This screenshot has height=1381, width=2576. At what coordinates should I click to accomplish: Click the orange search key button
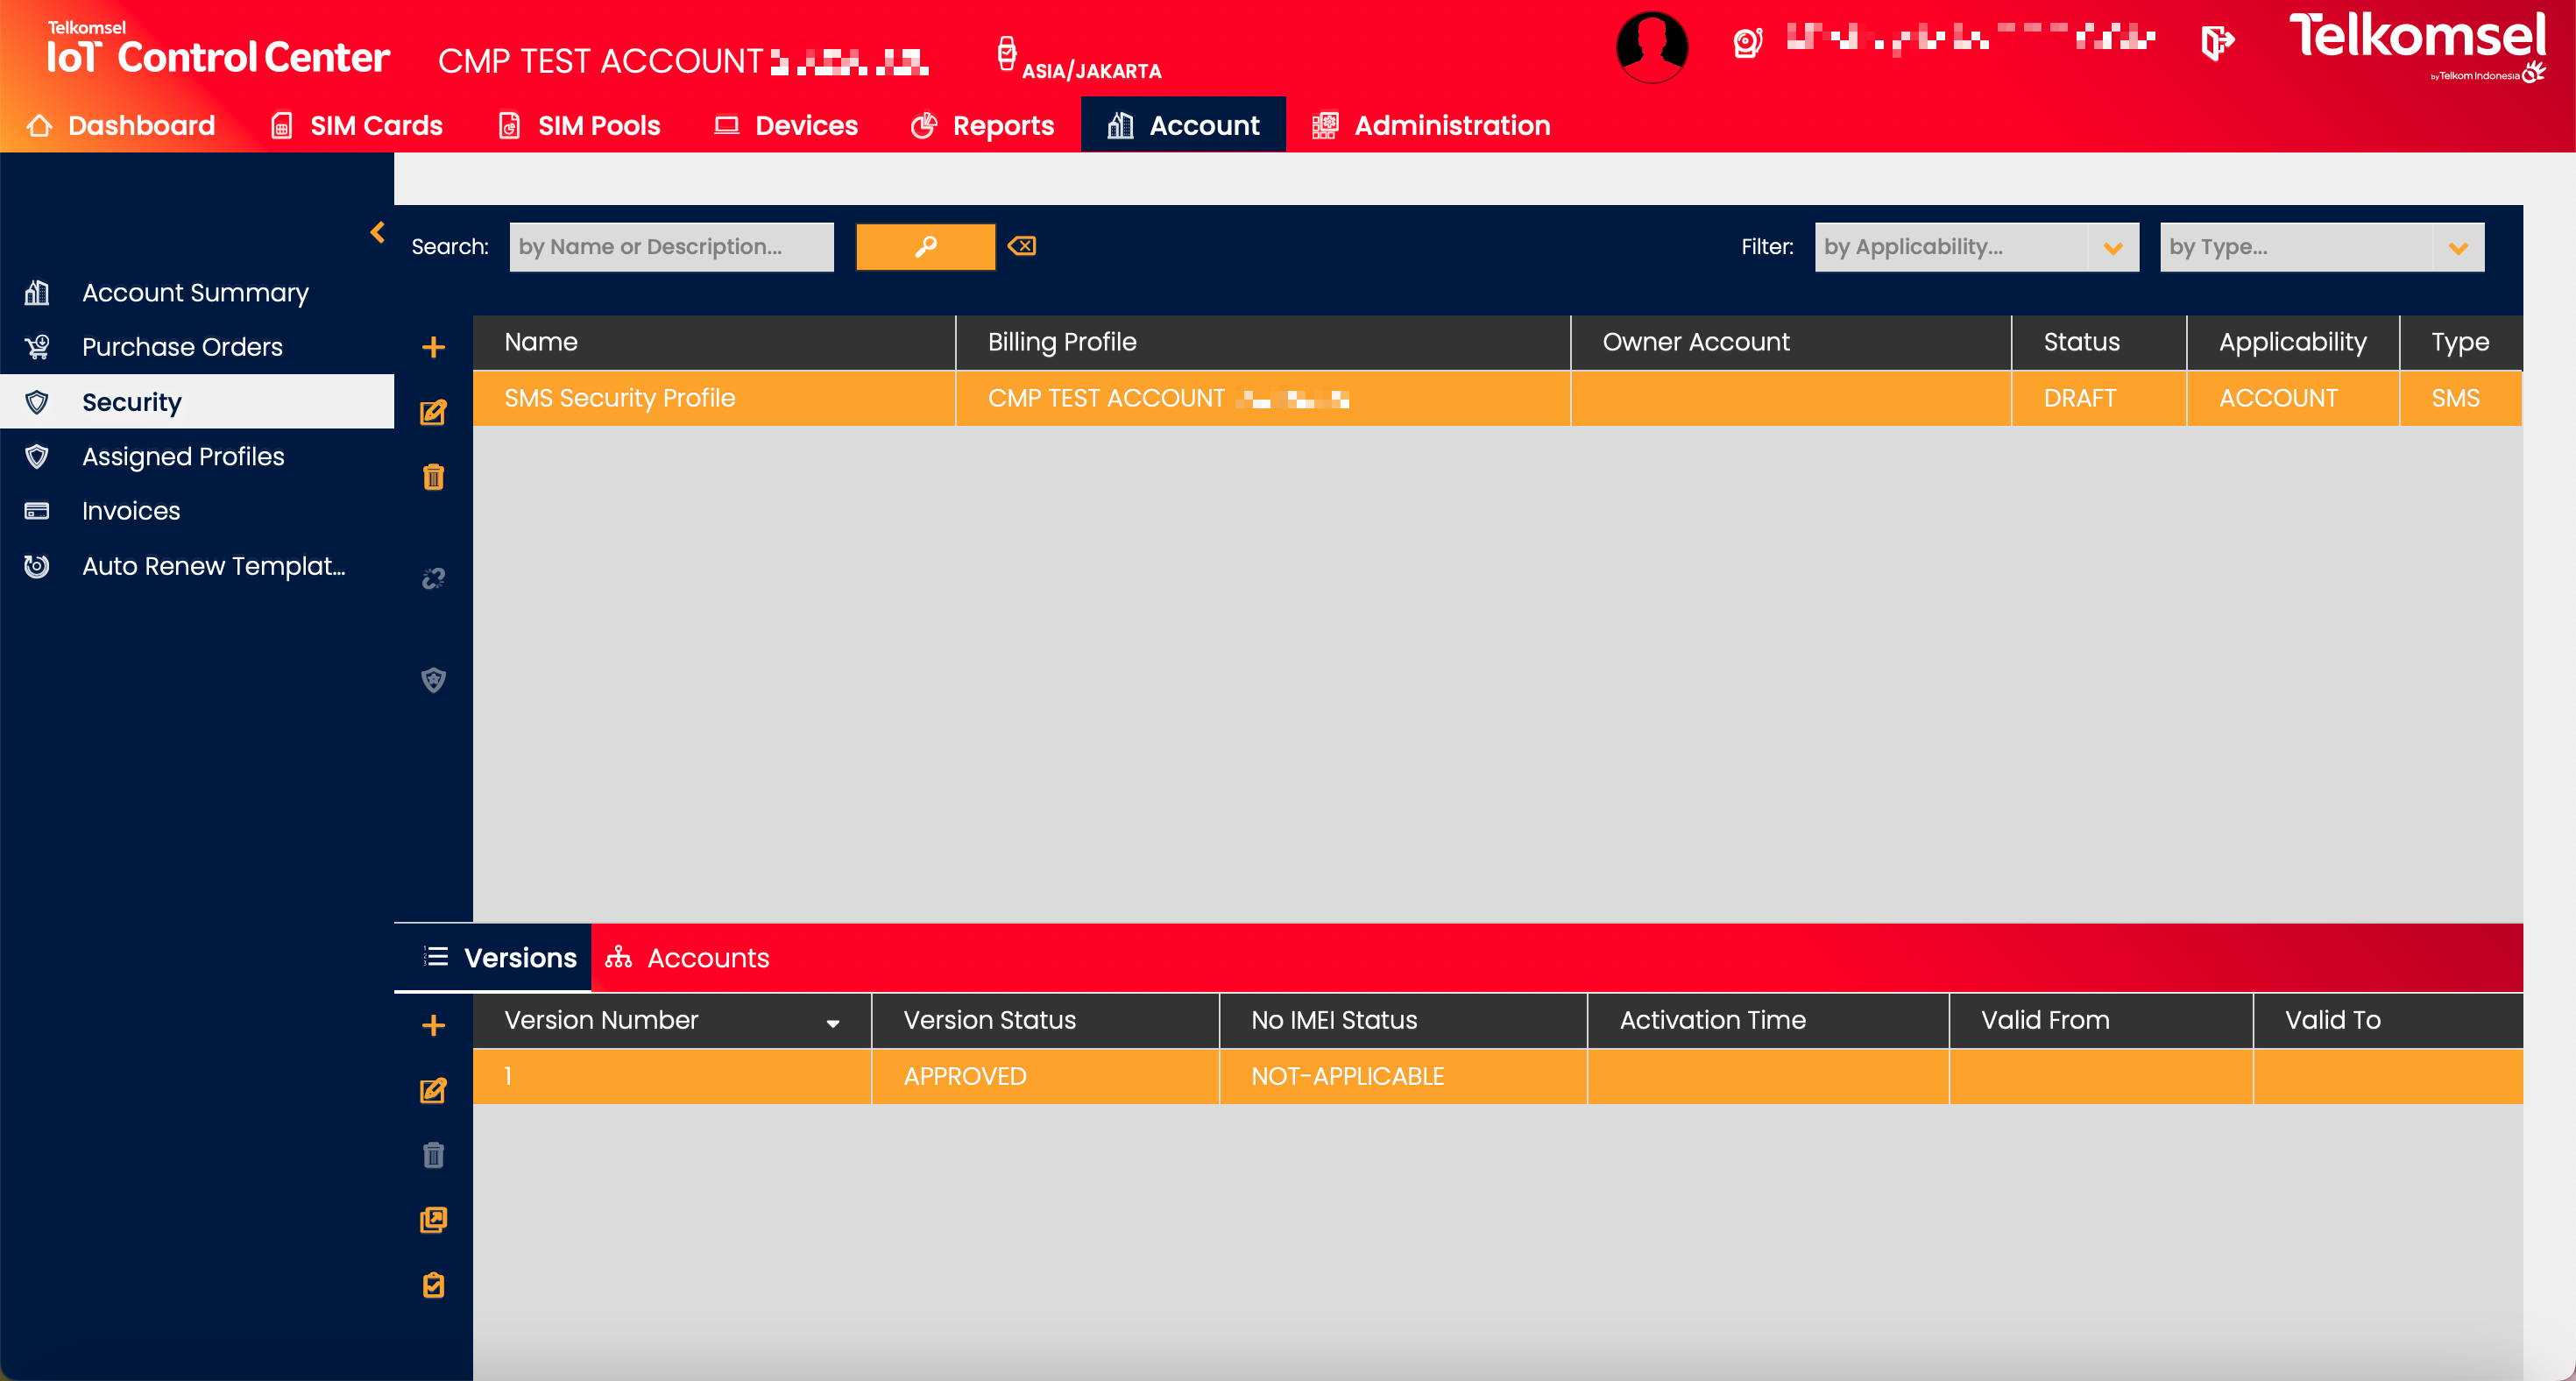[x=925, y=246]
